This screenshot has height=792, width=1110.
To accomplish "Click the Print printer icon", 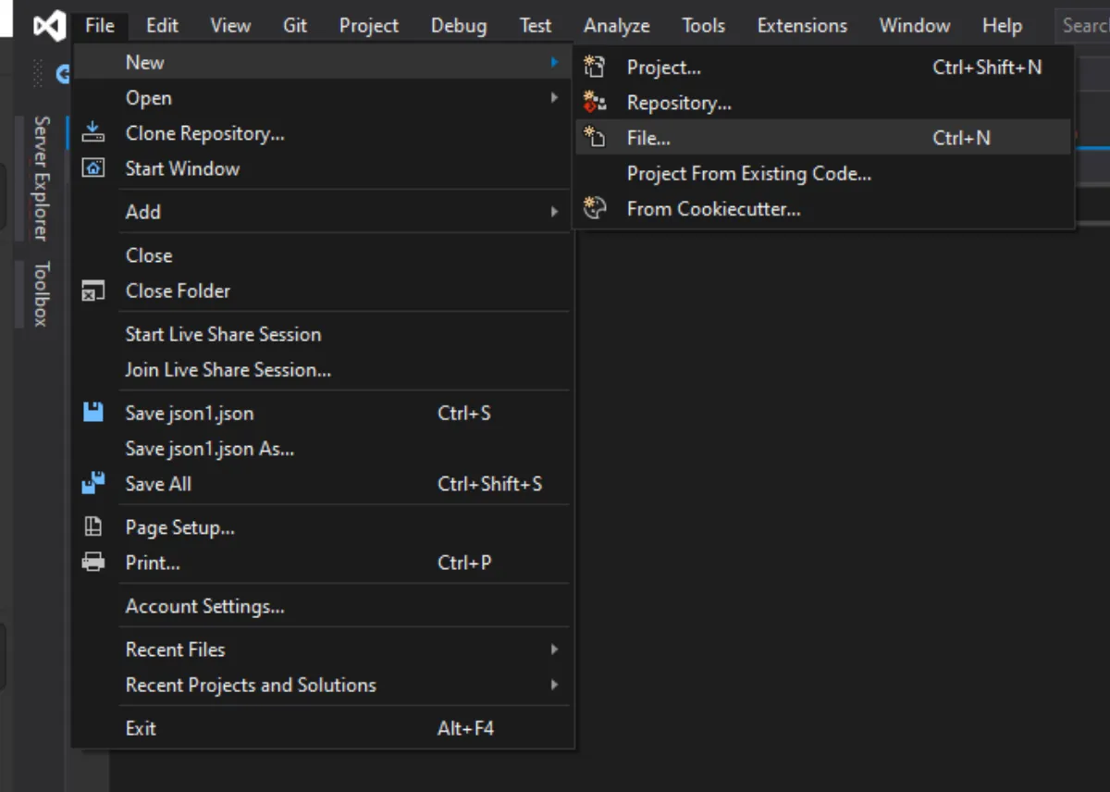I will pyautogui.click(x=93, y=563).
